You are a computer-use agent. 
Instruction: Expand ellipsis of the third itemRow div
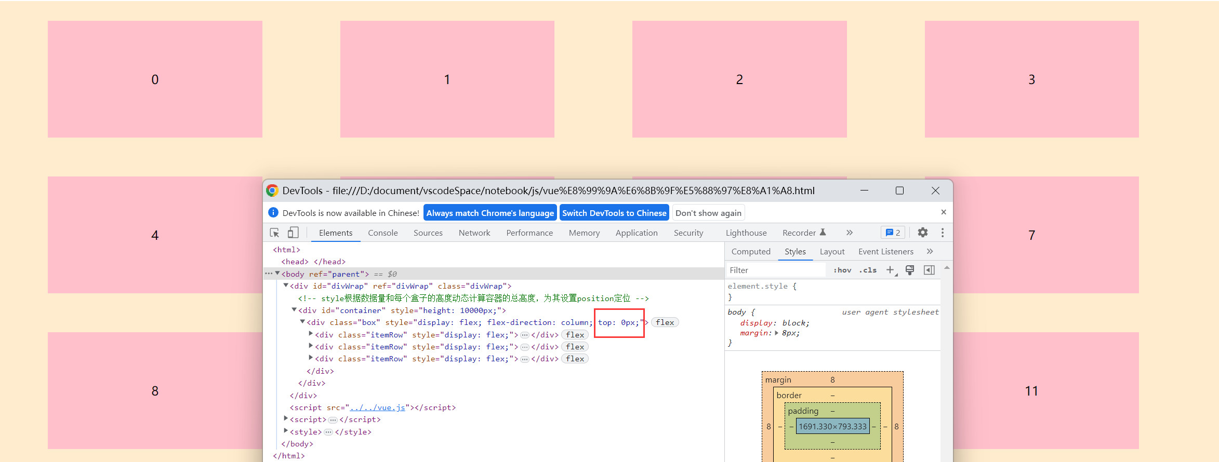[525, 359]
